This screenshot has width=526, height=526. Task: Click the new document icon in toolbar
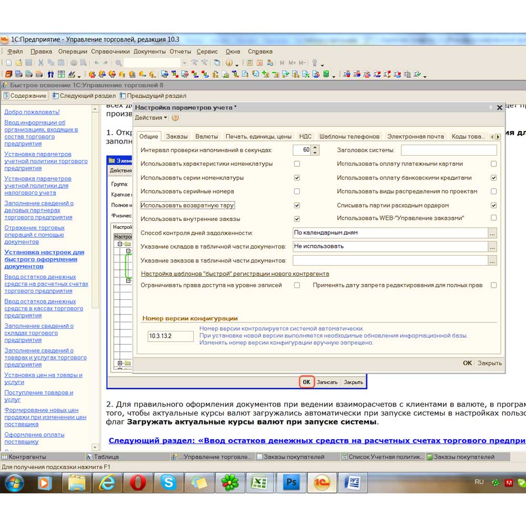[x=9, y=63]
